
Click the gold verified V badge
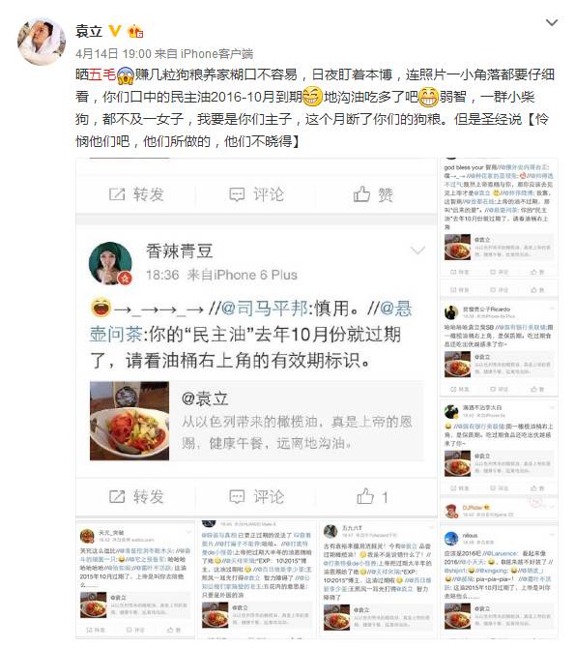(x=114, y=31)
